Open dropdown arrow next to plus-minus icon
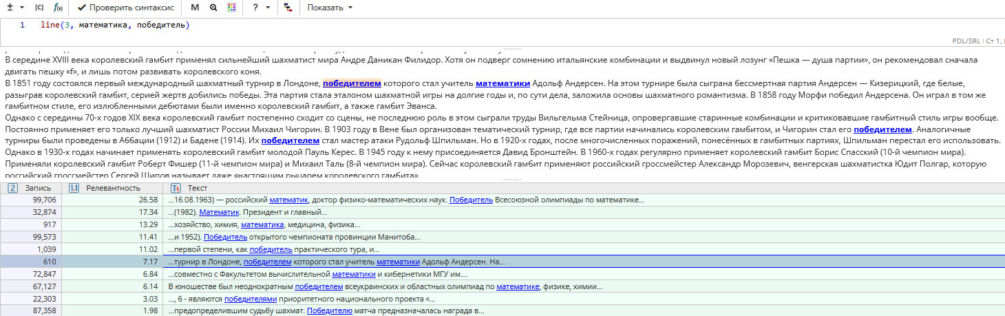1005x316 pixels. [x=21, y=8]
